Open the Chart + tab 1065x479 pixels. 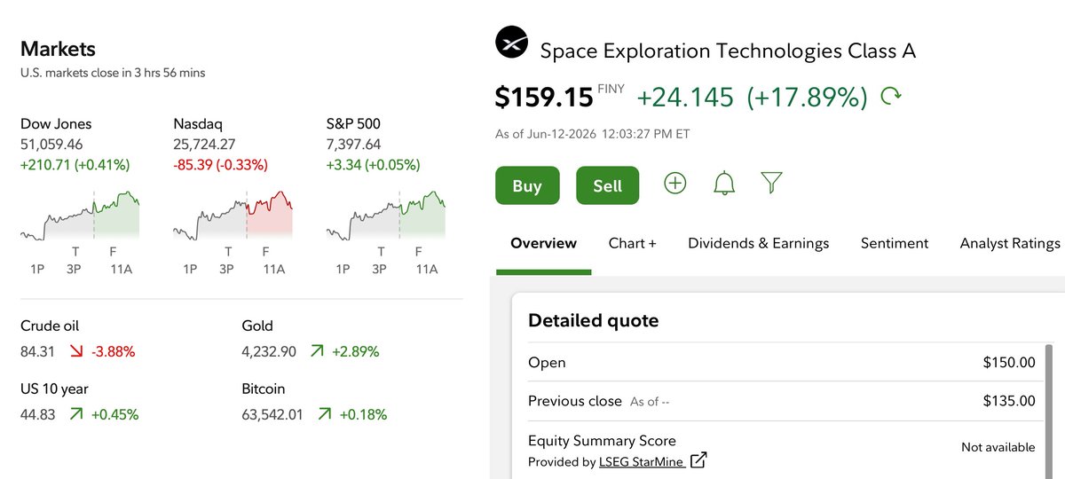pyautogui.click(x=633, y=243)
